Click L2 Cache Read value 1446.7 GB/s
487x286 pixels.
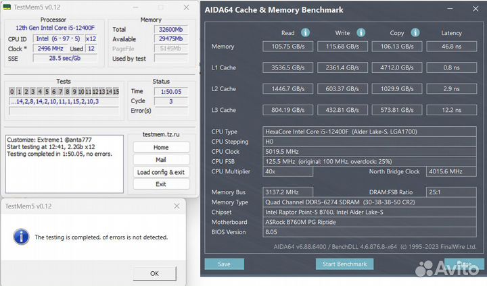(x=288, y=88)
